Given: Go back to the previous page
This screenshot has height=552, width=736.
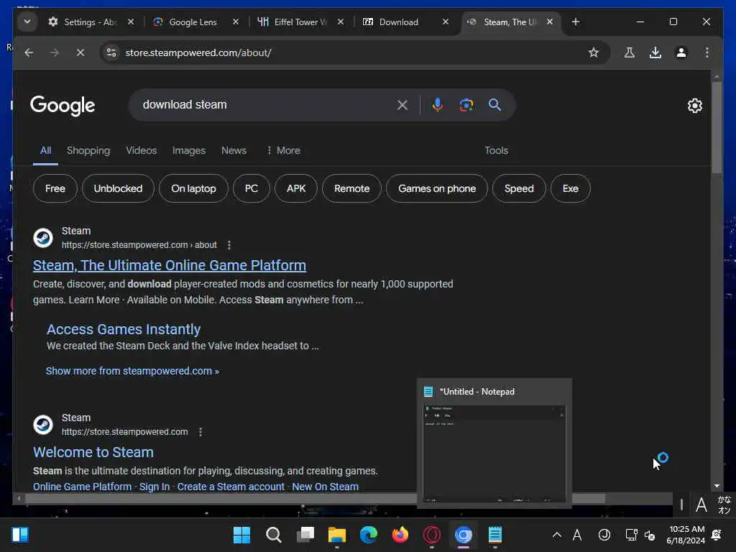Looking at the screenshot, I should coord(29,52).
